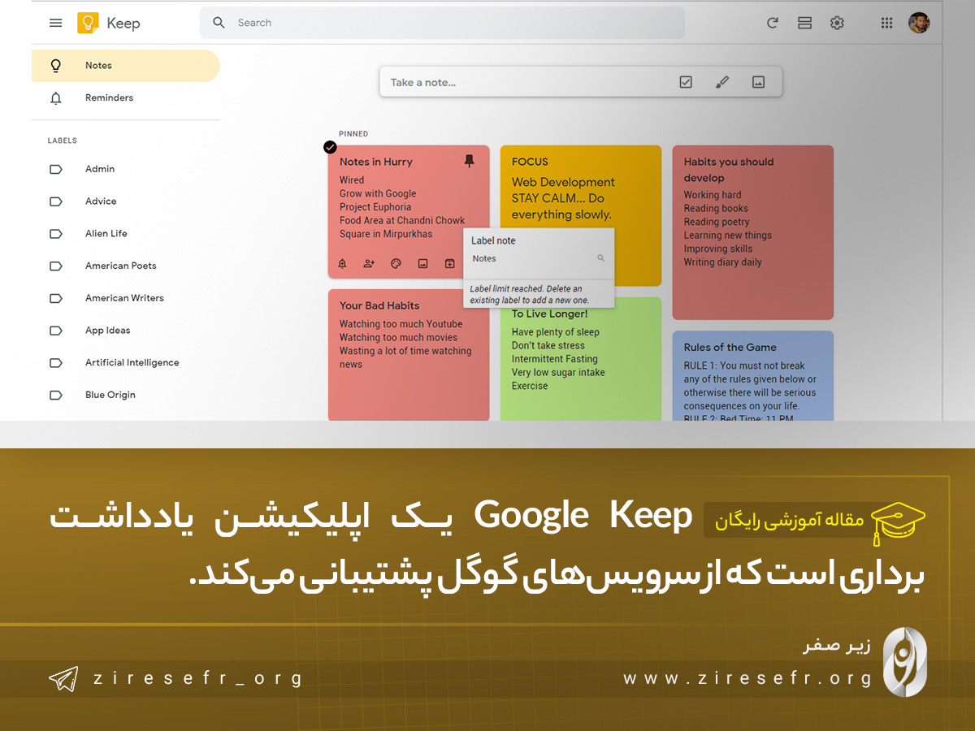Screen dimensions: 975x731
Task: Refresh notes with the reload icon
Action: (x=772, y=23)
